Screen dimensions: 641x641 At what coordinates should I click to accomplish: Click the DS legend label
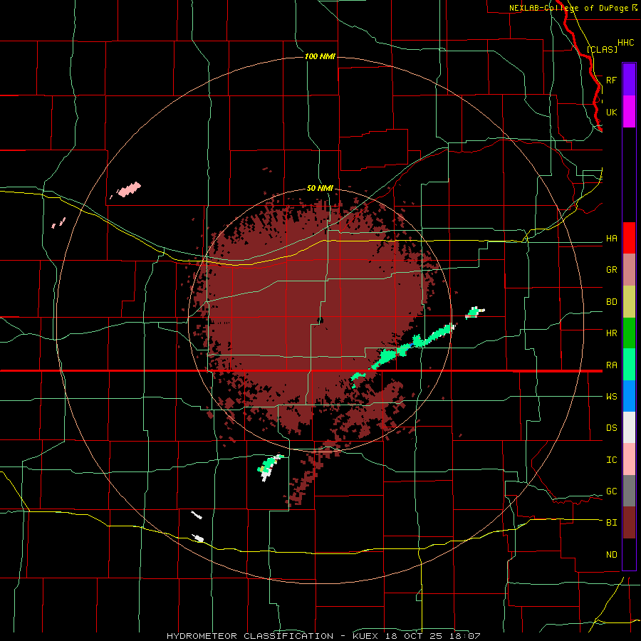click(611, 427)
